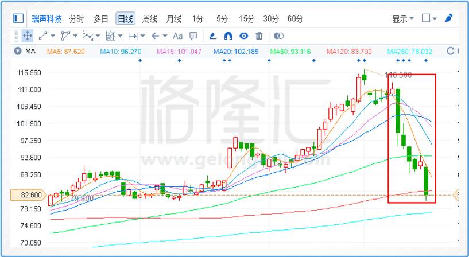The image size is (469, 257).
Task: Click the 70.050 price axis label
Action: click(x=31, y=242)
